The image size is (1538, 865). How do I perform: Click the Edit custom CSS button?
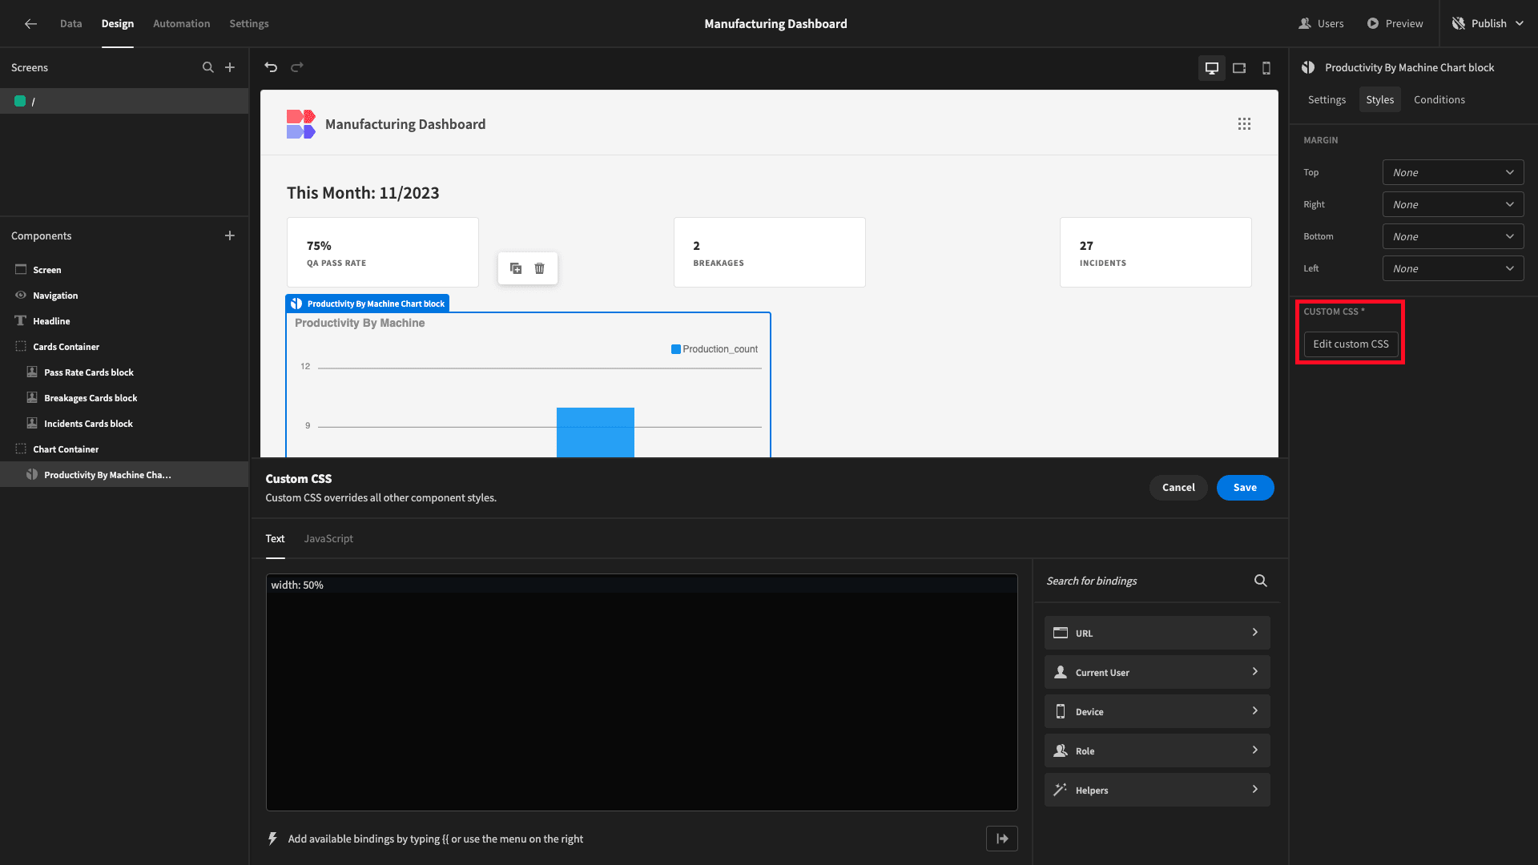(x=1351, y=344)
